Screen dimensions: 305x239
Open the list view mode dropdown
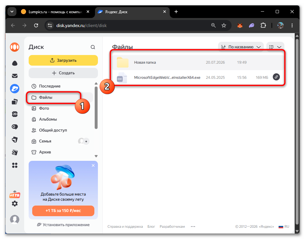[275, 47]
